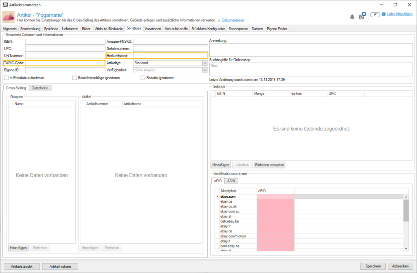Enable 'In Preisliste aufnehmen' checkbox
417x273 pixels.
[x=6, y=78]
